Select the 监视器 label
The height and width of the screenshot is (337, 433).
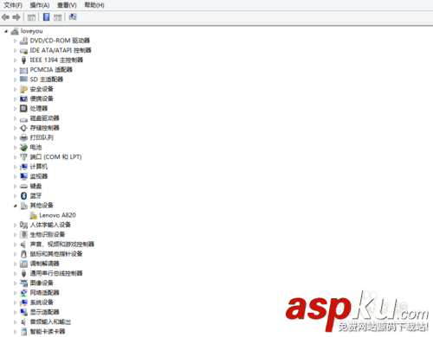(x=39, y=176)
